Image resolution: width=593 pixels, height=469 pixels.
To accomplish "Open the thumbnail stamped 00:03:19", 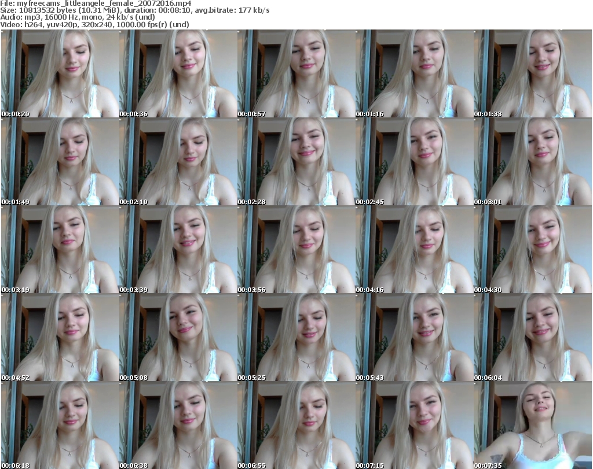I will [60, 250].
